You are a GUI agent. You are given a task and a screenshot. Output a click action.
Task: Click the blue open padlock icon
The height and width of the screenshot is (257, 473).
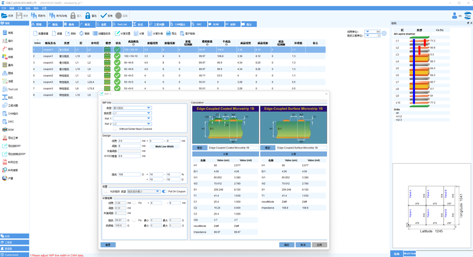pos(88,15)
